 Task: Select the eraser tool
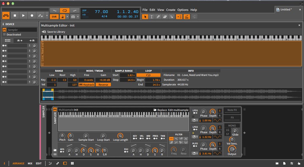pos(165,17)
